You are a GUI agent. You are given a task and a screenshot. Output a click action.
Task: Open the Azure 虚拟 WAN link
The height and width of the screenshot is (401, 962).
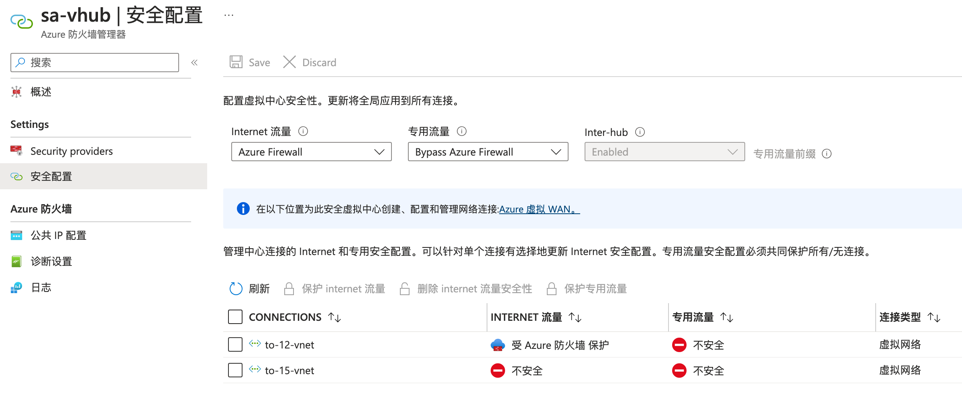click(539, 209)
